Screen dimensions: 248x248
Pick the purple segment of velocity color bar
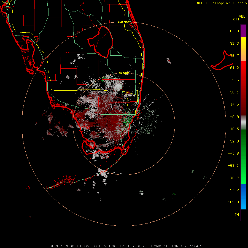pos(243,31)
